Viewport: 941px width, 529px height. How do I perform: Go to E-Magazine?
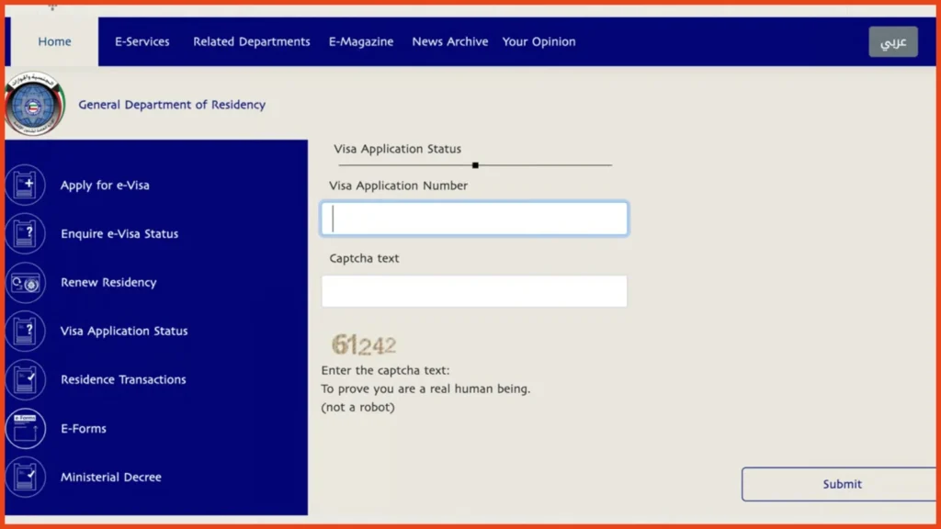(360, 41)
